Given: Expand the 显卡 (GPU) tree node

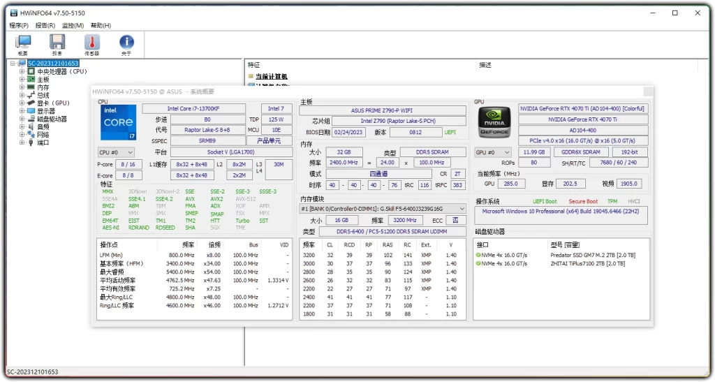Looking at the screenshot, I should pyautogui.click(x=22, y=103).
